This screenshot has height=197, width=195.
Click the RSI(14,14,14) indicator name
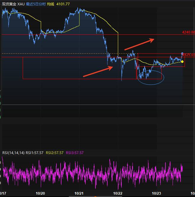point(13,153)
